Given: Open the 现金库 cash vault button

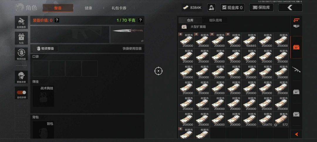Looking at the screenshot, I should (232, 8).
